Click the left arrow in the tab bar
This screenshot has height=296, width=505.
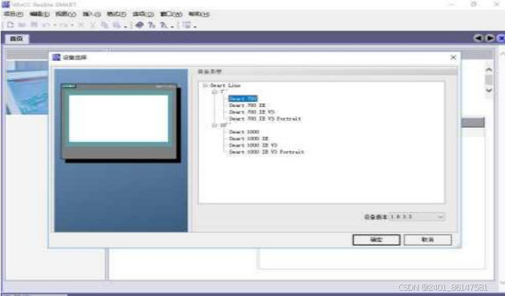[478, 39]
